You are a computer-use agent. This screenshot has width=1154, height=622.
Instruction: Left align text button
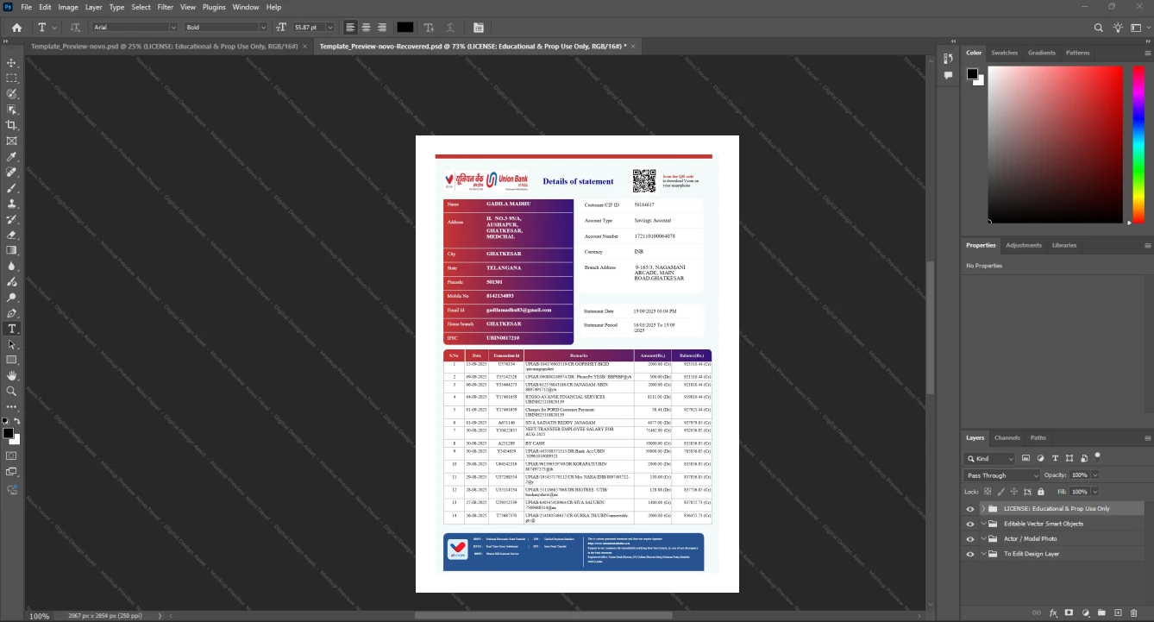tap(350, 28)
